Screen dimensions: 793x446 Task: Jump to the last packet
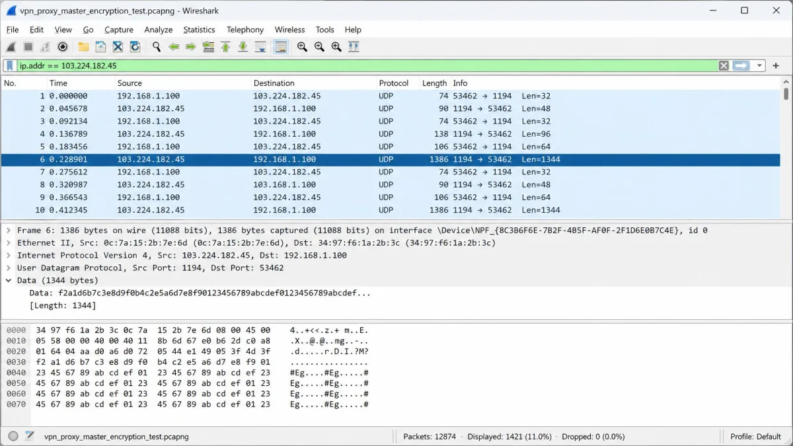click(x=243, y=47)
